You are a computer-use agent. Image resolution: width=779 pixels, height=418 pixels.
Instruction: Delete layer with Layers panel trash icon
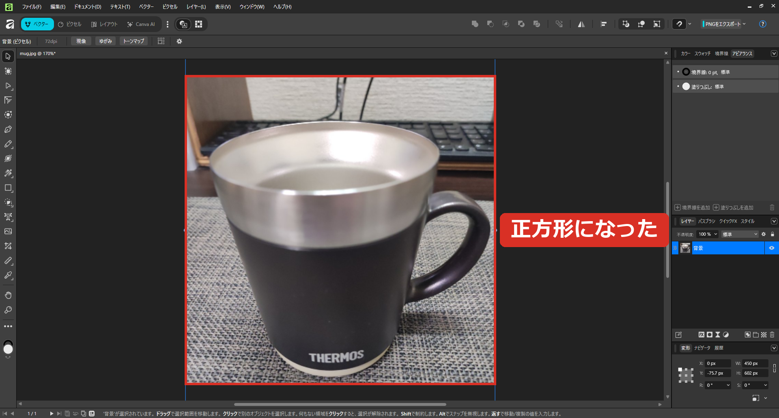coord(772,335)
